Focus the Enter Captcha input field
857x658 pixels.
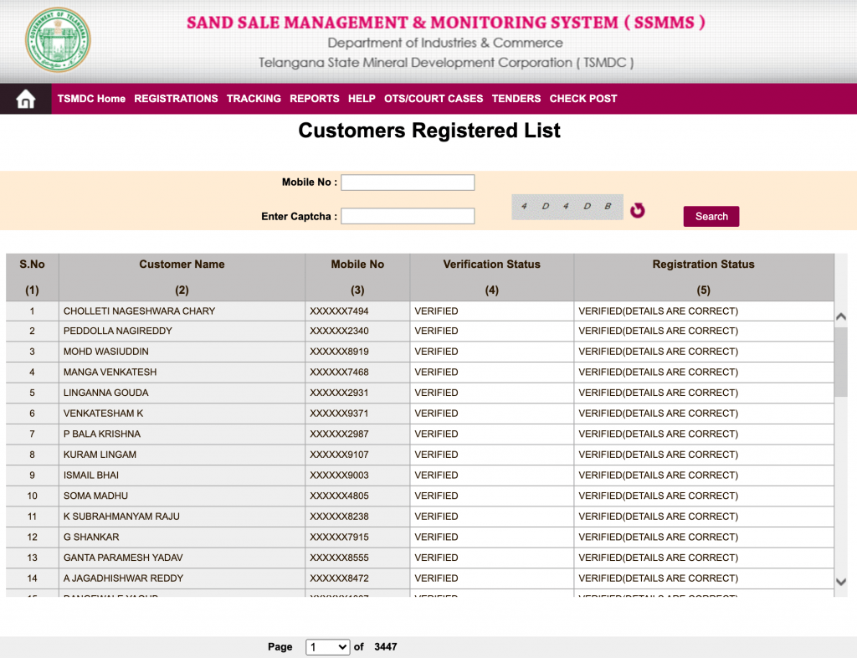coord(408,216)
